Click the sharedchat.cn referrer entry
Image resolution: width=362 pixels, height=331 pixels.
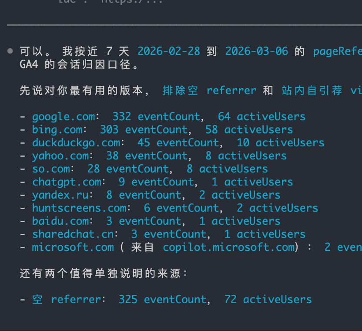click(73, 234)
